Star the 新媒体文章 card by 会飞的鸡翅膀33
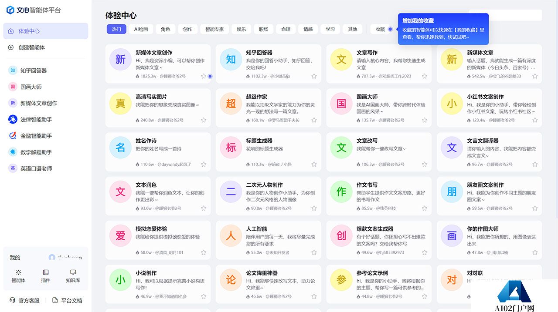The height and width of the screenshot is (312, 558). click(535, 76)
